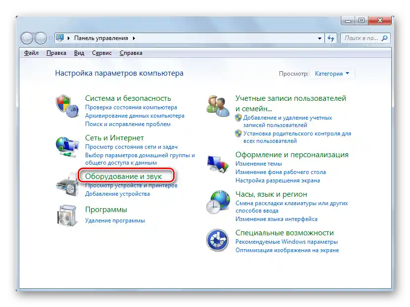The width and height of the screenshot is (410, 307).
Task: Expand address bar history dropdown
Action: (x=319, y=39)
